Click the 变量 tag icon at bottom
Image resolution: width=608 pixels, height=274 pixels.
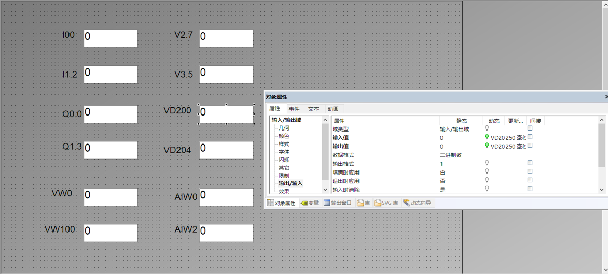tap(305, 203)
